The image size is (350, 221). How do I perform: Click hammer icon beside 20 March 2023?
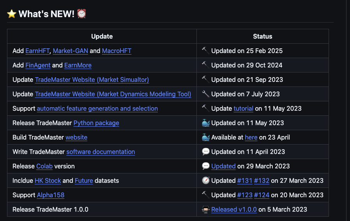click(x=205, y=195)
